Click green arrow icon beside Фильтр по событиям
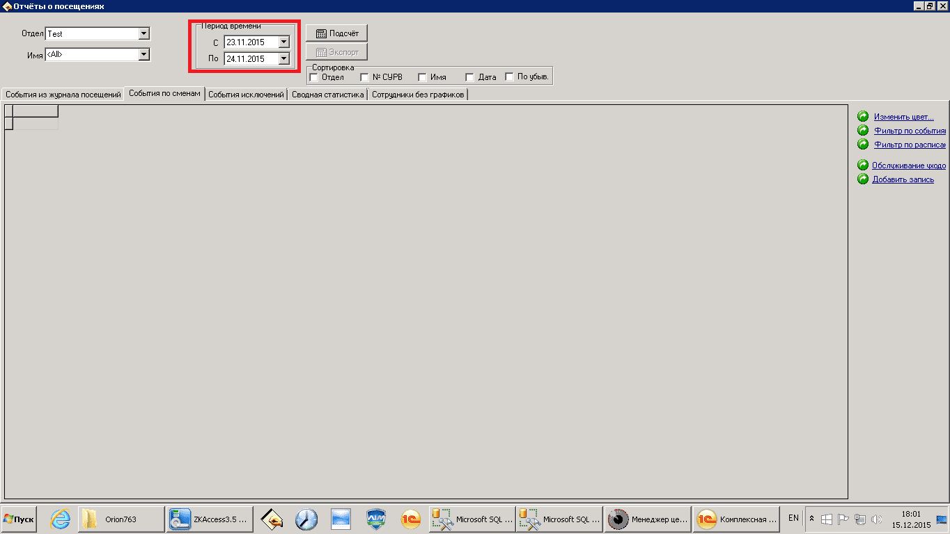This screenshot has height=534, width=950. tap(863, 131)
